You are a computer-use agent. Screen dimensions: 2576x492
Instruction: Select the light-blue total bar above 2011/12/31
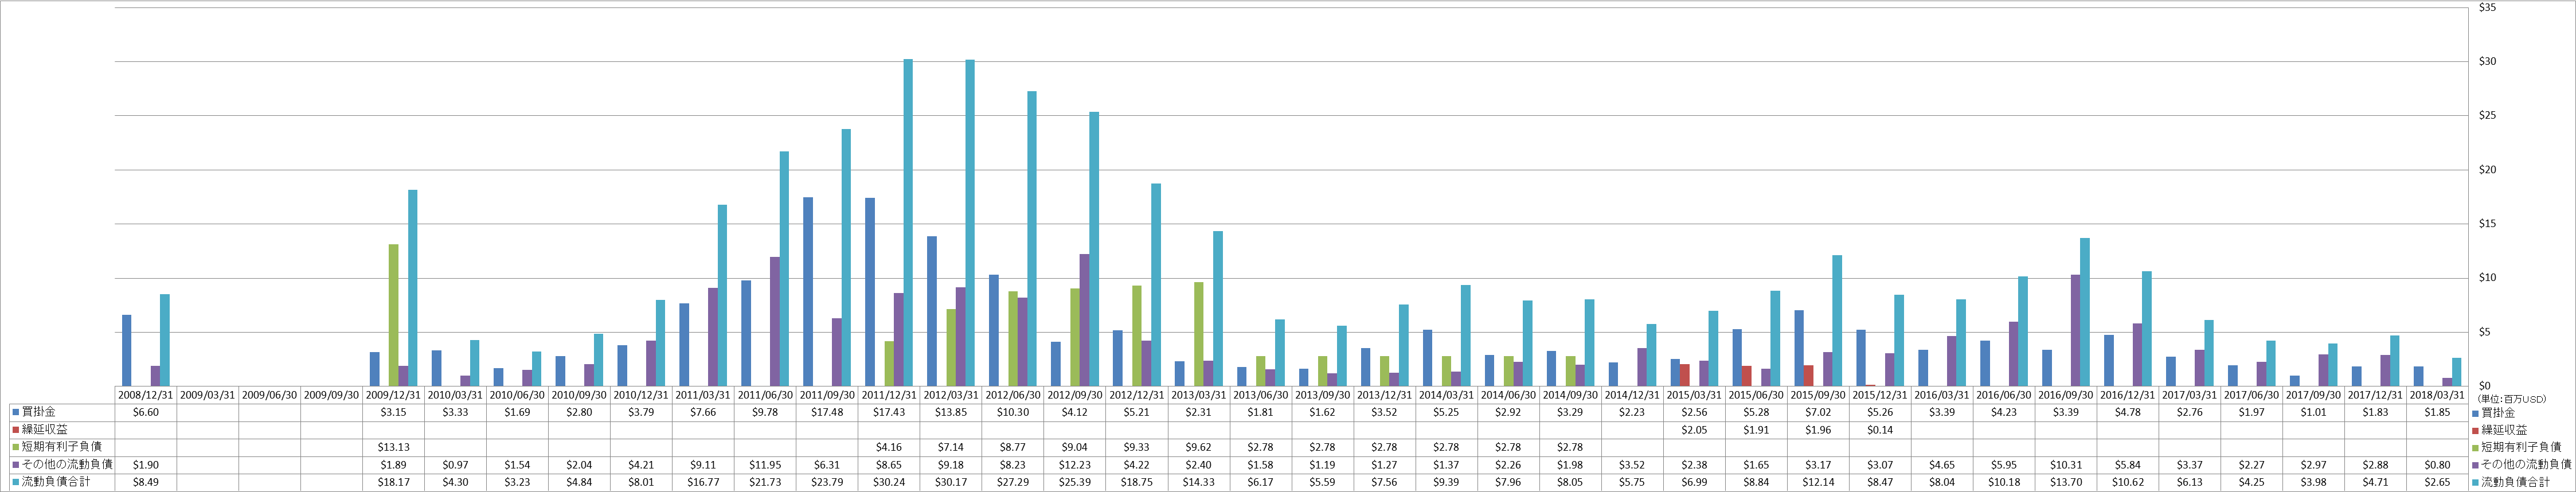coord(908,223)
